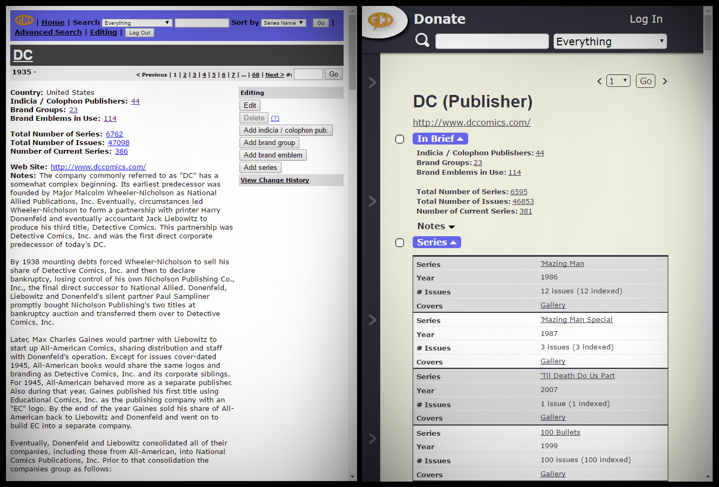Click the sidebar chevron beside 'Mazing Man Special row
Image resolution: width=719 pixels, height=487 pixels.
(372, 320)
